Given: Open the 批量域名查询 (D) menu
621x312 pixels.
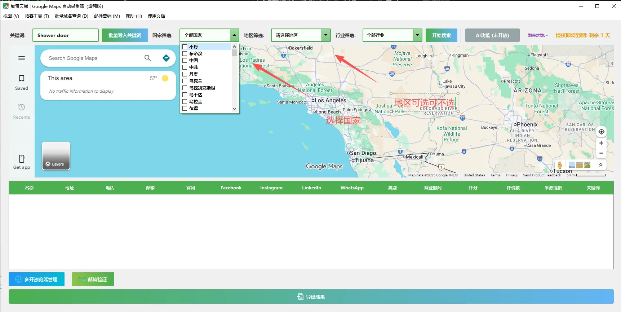Looking at the screenshot, I should (71, 16).
